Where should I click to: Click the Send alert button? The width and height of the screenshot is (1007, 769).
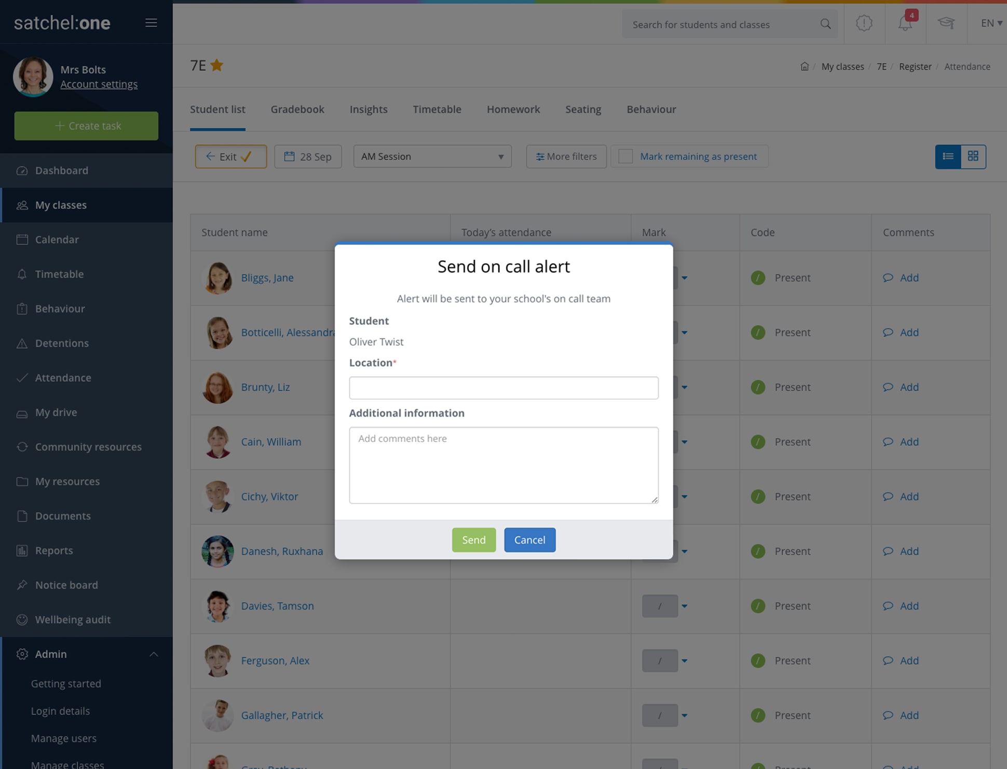point(473,540)
